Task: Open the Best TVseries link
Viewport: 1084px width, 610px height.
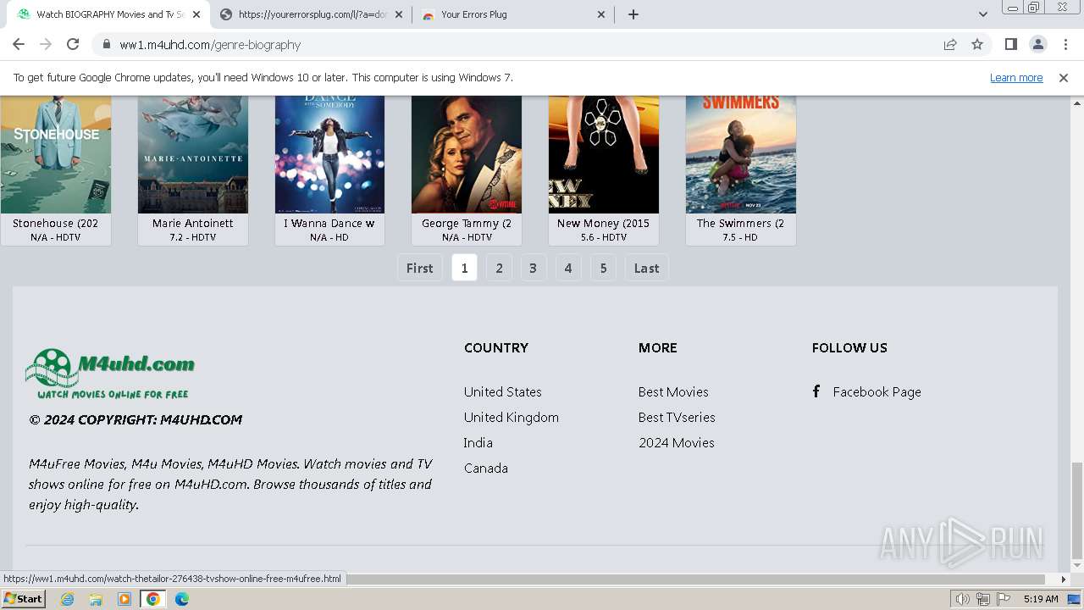Action: [677, 418]
